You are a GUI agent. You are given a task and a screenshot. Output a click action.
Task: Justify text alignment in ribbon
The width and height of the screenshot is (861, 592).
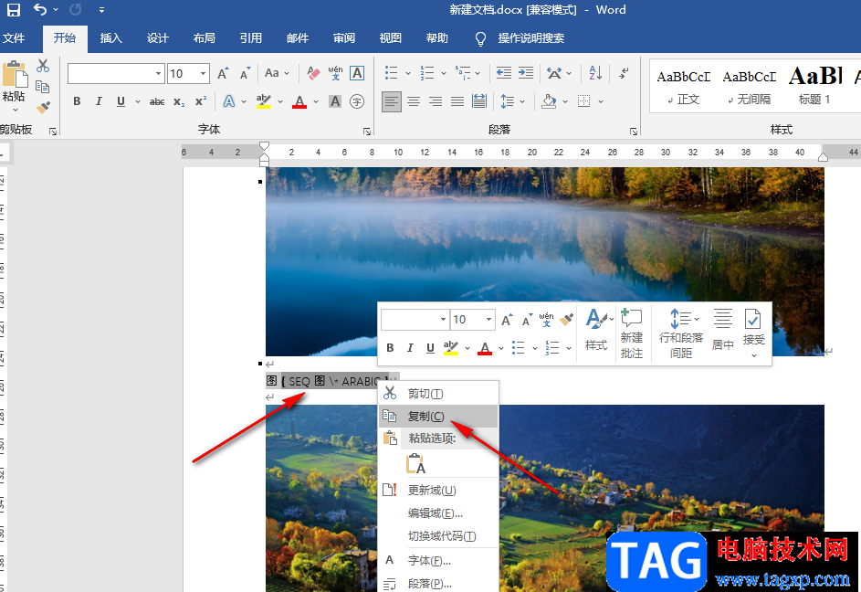tap(457, 101)
